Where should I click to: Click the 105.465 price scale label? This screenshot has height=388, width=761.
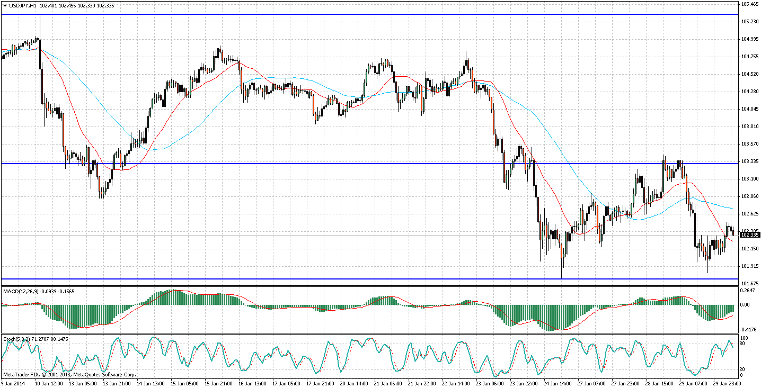pyautogui.click(x=750, y=4)
